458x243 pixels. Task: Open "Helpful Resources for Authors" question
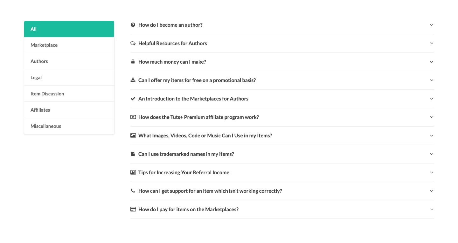click(173, 43)
